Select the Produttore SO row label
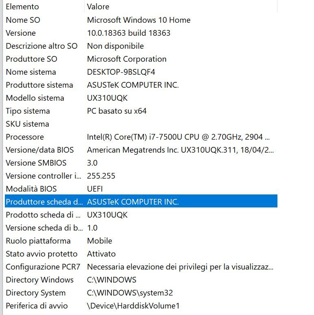This screenshot has height=315, width=314. pos(32,59)
